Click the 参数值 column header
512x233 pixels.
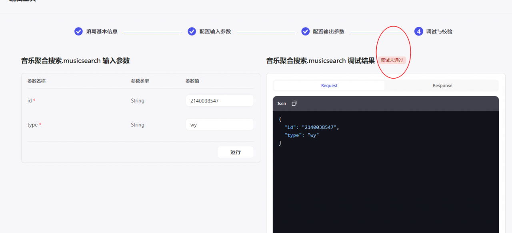192,81
